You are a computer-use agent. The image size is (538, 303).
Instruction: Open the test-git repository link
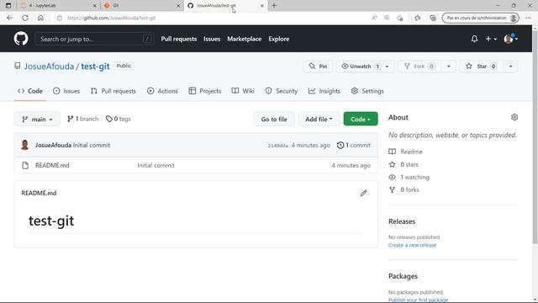coord(95,66)
